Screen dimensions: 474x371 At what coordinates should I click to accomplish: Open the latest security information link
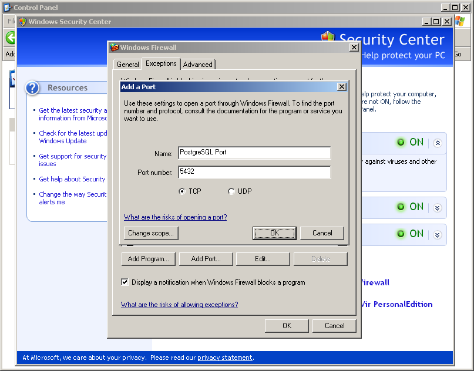73,114
